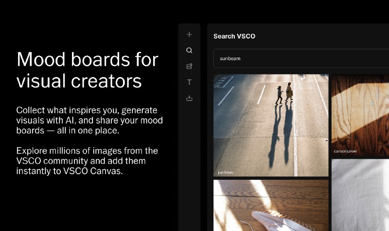Click the download export icon
This screenshot has width=389, height=231.
189,98
